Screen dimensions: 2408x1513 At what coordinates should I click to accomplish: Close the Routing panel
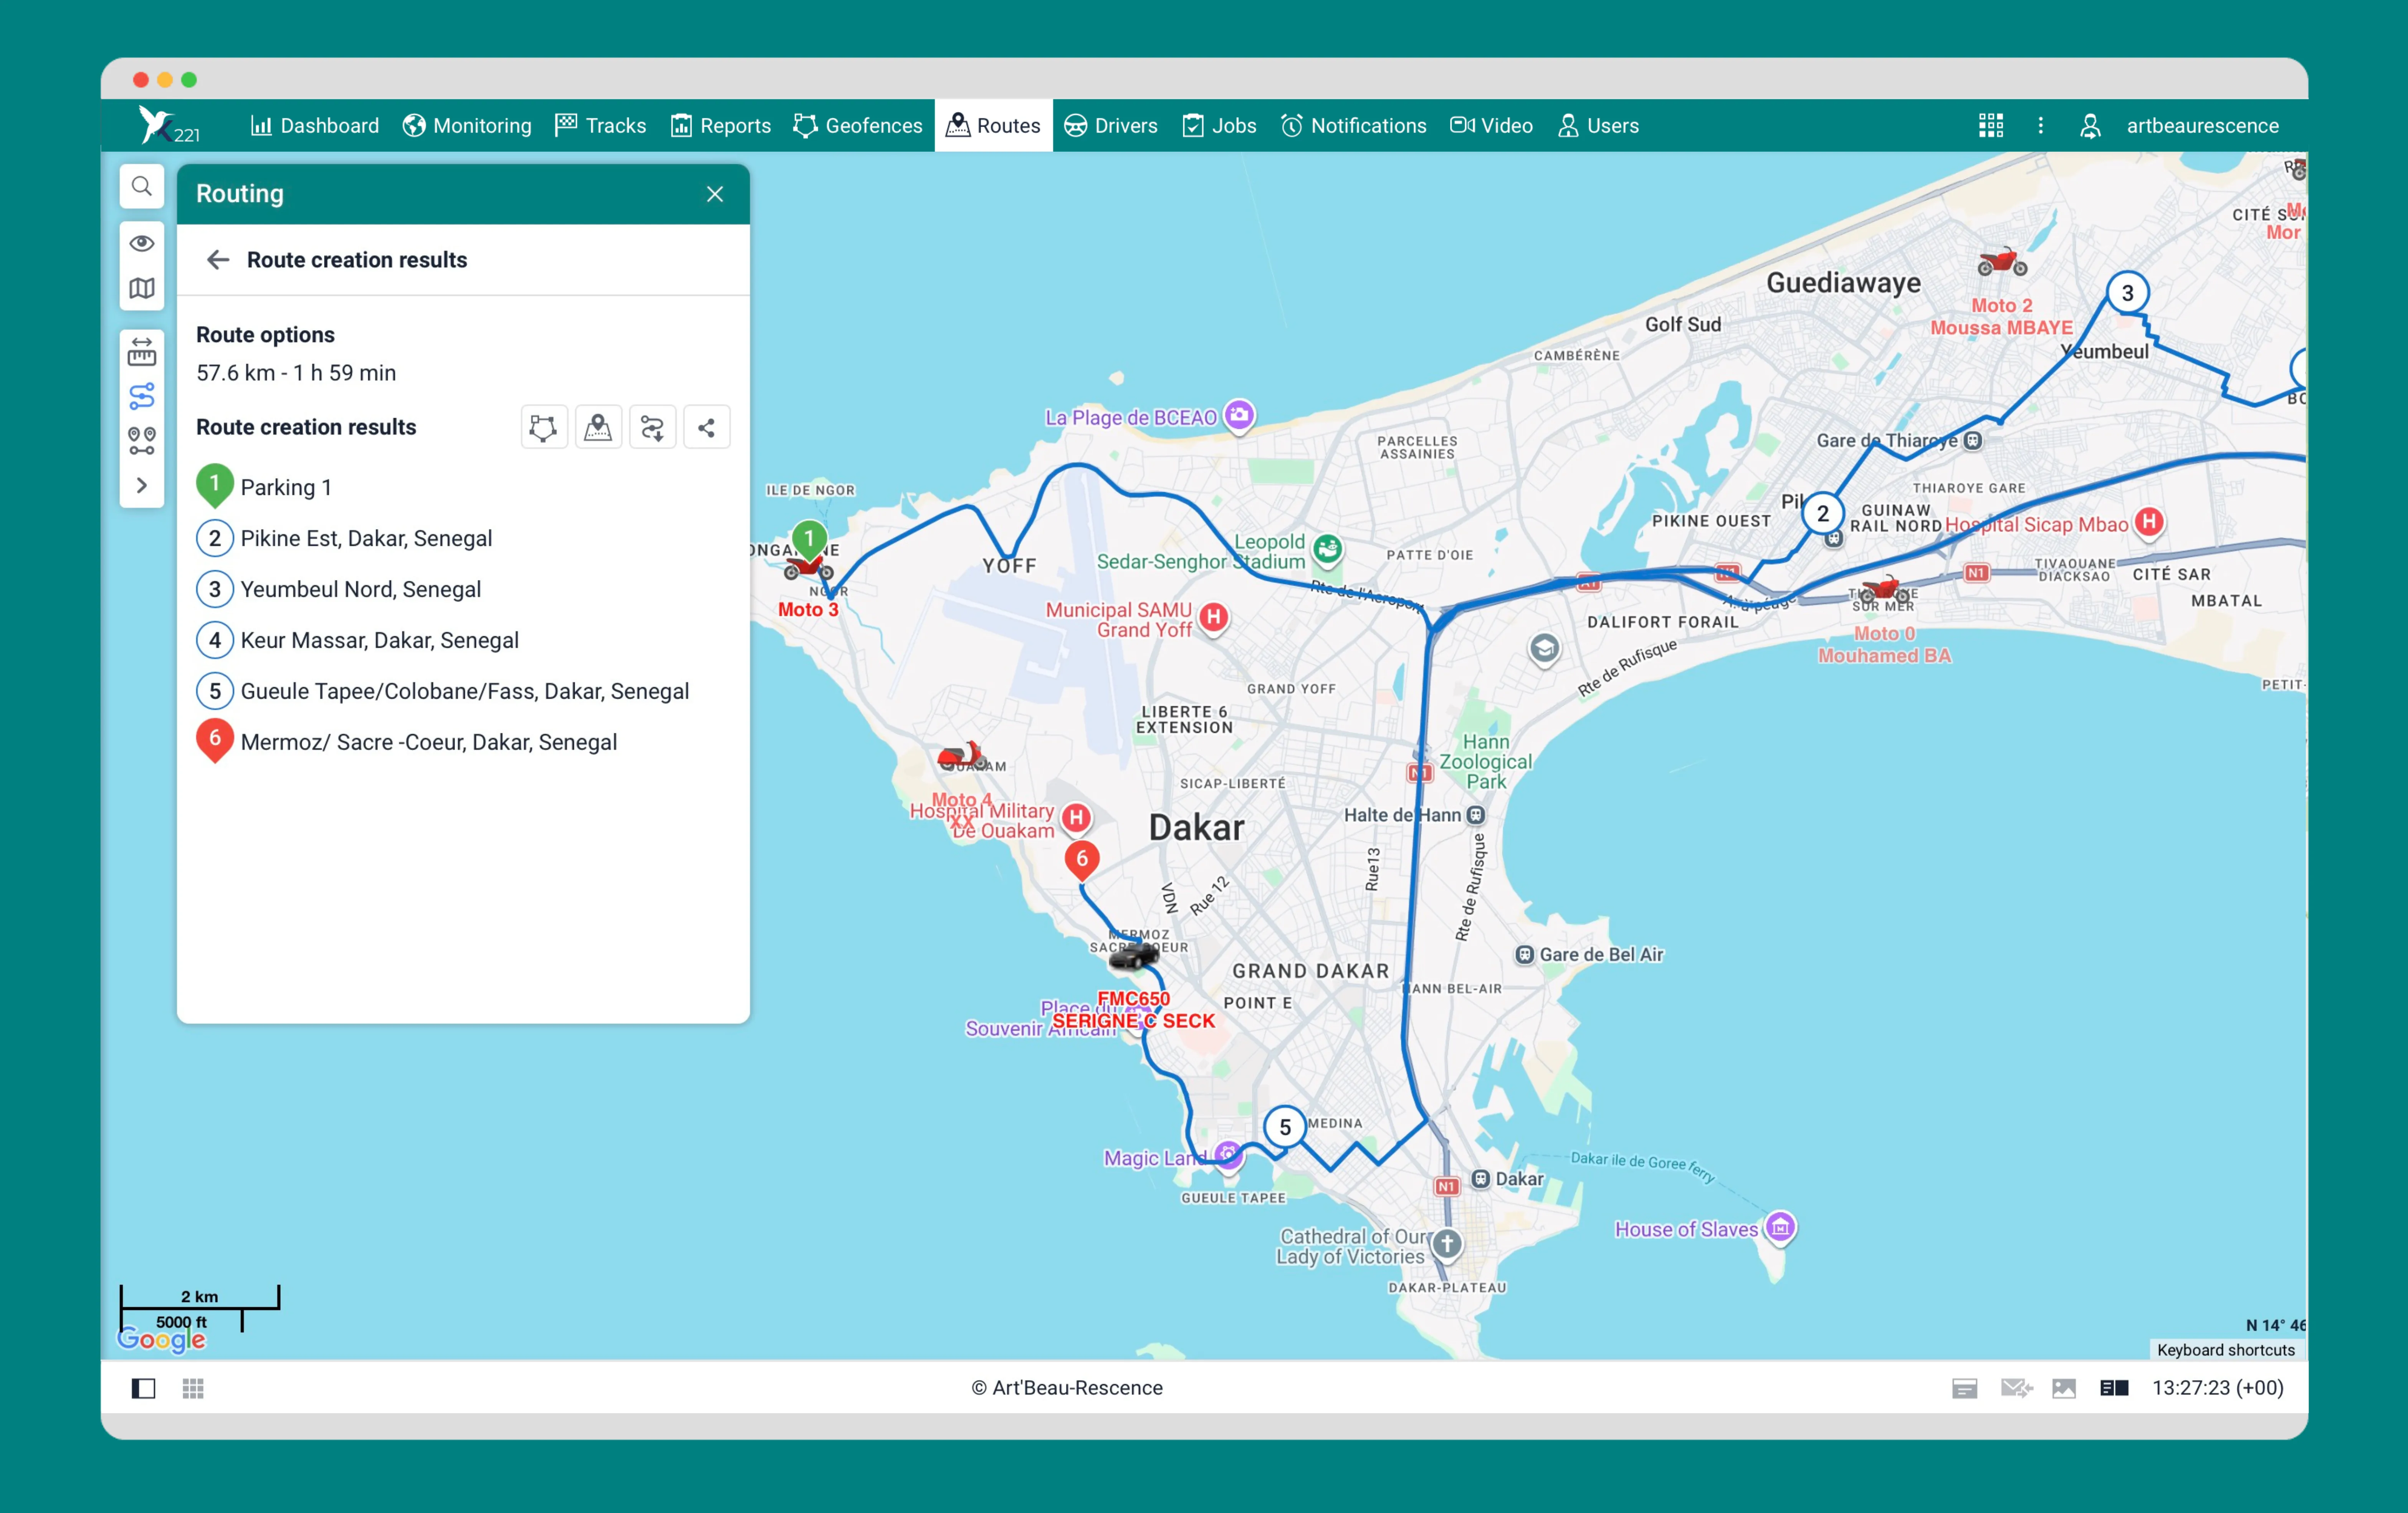click(x=715, y=194)
